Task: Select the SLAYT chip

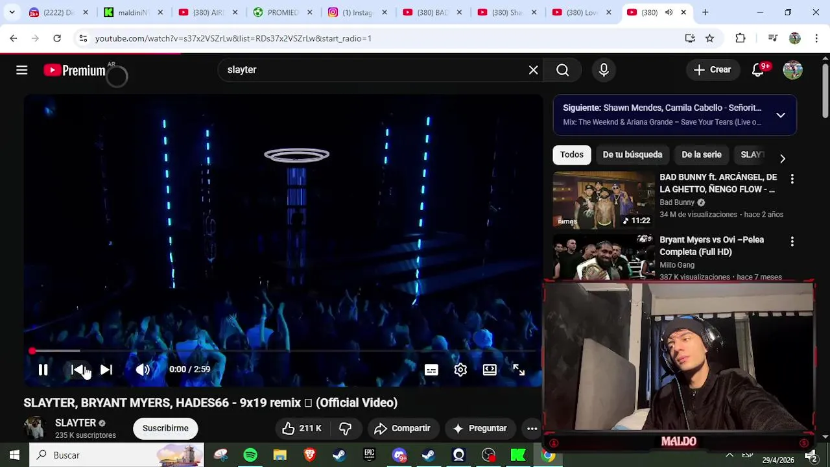Action: tap(752, 154)
